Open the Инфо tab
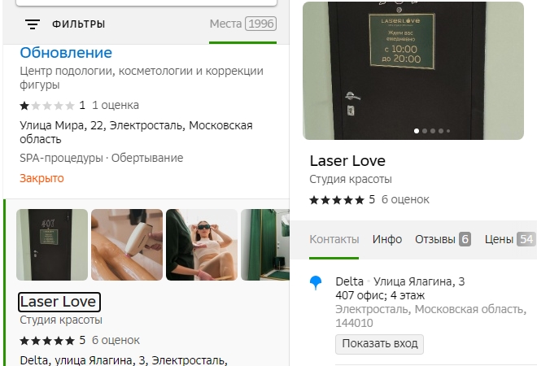This screenshot has height=366, width=537. 387,239
